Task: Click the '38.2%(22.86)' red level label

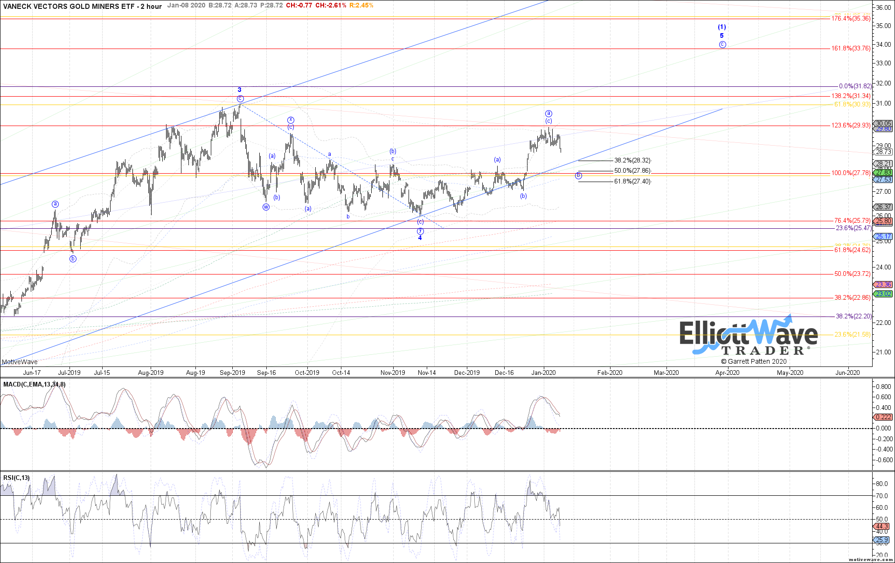Action: tap(852, 298)
